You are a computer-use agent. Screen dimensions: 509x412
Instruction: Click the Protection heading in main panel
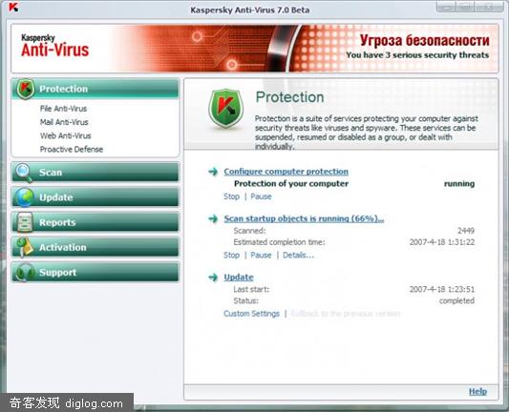coord(289,97)
